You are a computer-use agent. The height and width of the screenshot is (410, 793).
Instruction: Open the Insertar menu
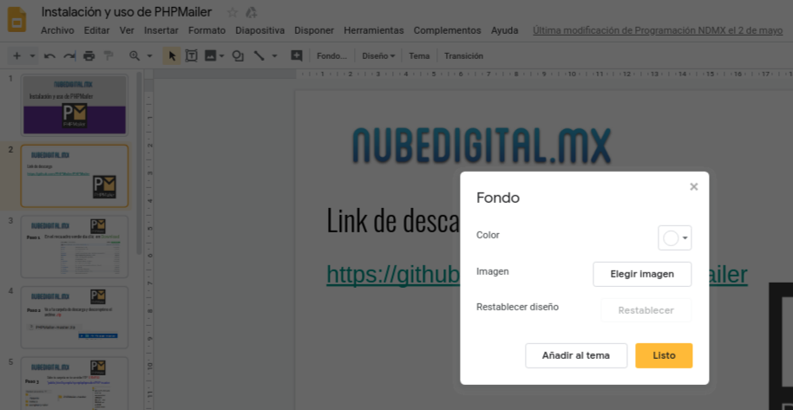[x=161, y=30]
